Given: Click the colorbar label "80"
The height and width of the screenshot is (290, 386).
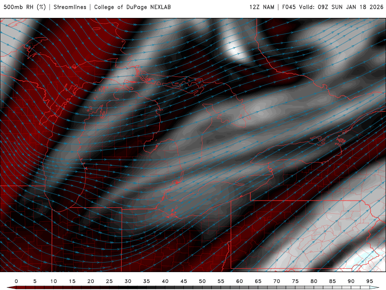Looking at the screenshot, I should (314, 281).
